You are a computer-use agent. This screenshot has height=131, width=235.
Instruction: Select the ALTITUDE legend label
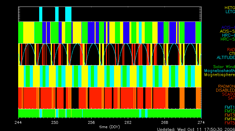coord(226,58)
